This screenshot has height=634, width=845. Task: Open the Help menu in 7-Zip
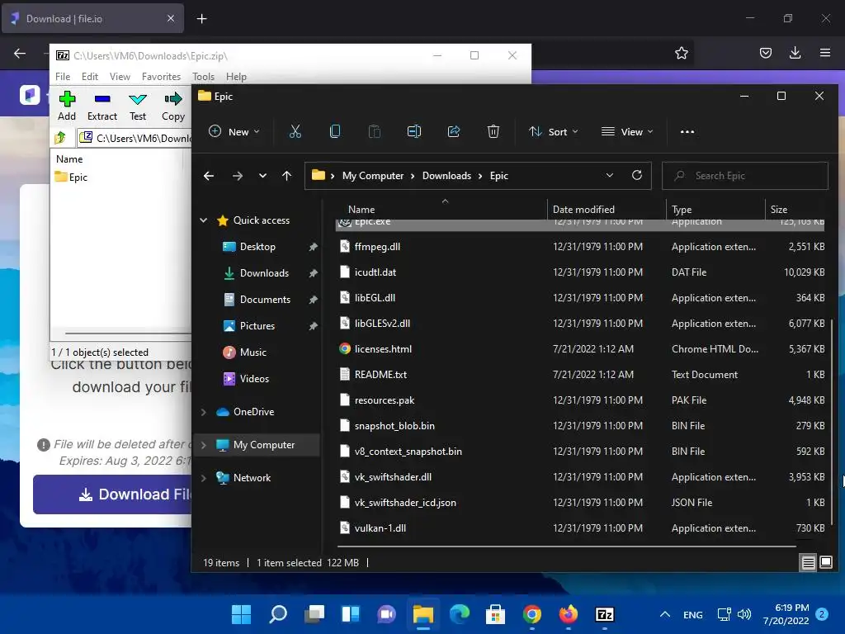tap(236, 77)
